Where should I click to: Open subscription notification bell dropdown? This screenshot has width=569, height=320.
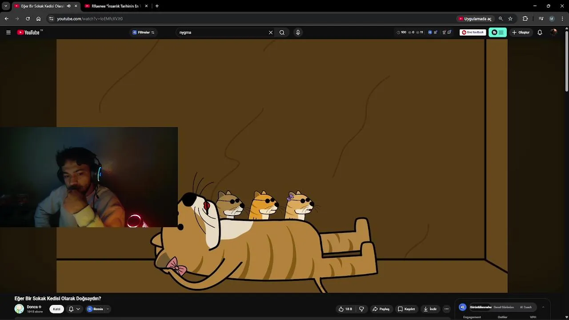(x=74, y=309)
